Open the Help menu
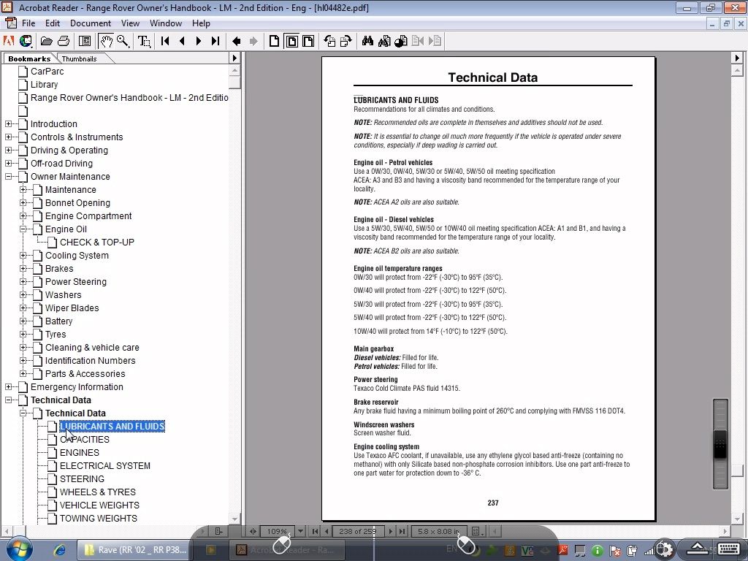Screen dimensions: 748x561 [201, 23]
